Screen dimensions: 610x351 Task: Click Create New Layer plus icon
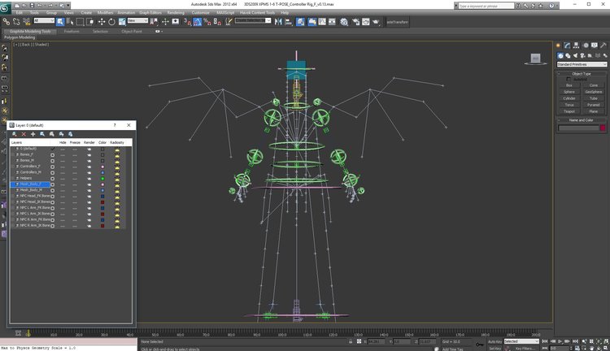click(x=33, y=134)
